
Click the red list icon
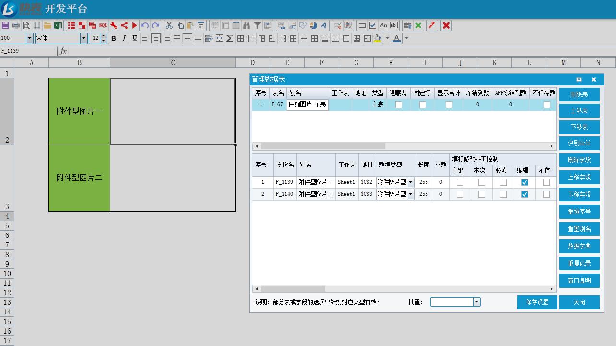(71, 25)
